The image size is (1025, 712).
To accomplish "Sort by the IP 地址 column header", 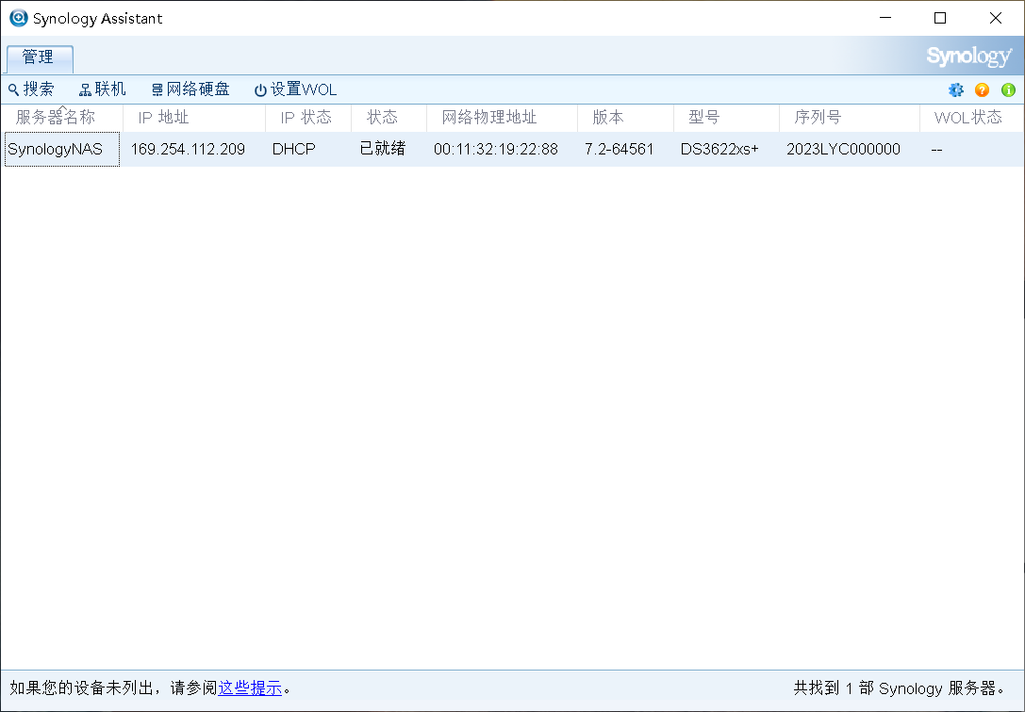I will pyautogui.click(x=194, y=118).
